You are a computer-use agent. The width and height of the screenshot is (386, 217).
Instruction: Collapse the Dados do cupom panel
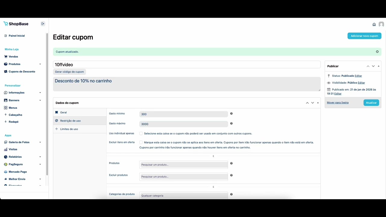(318, 103)
